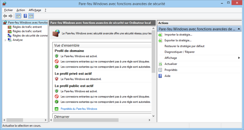The image size is (244, 130).
Task: Click the green arrow icon beside Propriétés link
Action: (56, 109)
